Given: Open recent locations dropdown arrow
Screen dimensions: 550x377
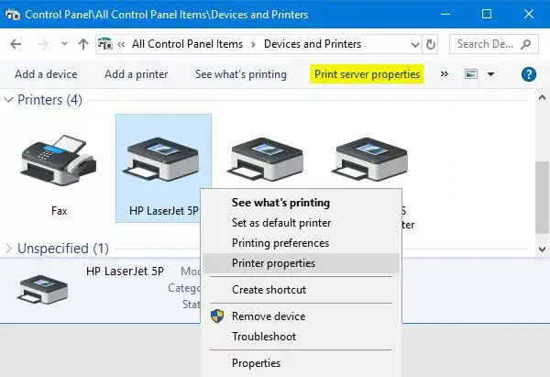Looking at the screenshot, I should 64,44.
